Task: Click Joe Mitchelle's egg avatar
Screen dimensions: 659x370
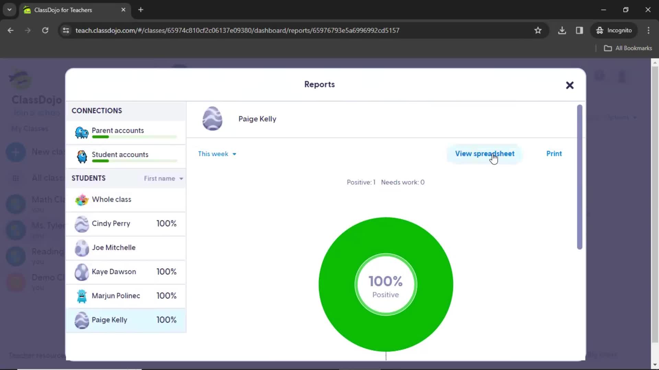Action: (82, 248)
